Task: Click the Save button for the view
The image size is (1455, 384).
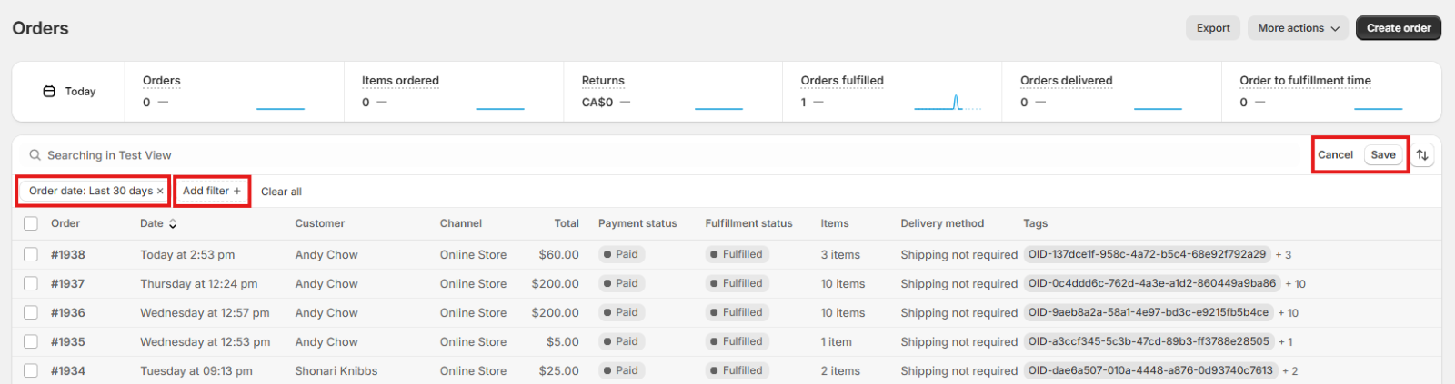Action: pos(1382,155)
